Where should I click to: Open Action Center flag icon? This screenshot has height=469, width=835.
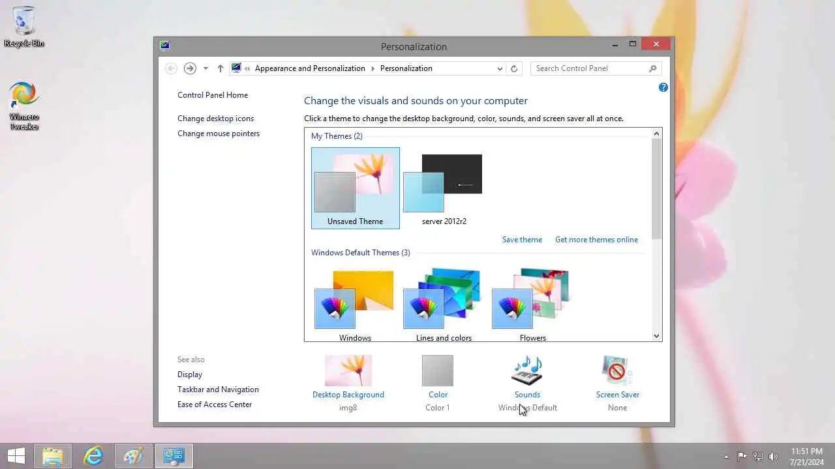tap(742, 457)
